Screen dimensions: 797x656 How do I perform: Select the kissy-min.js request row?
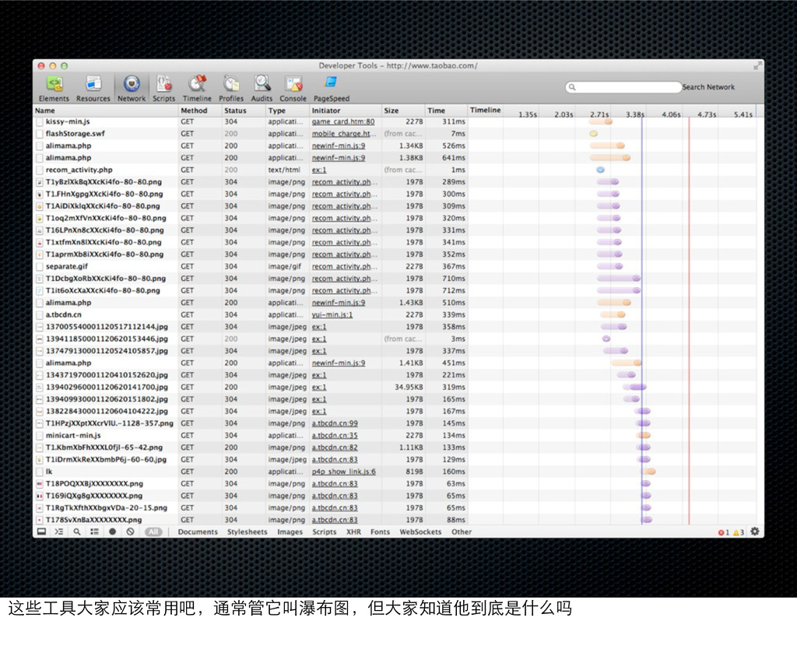68,121
